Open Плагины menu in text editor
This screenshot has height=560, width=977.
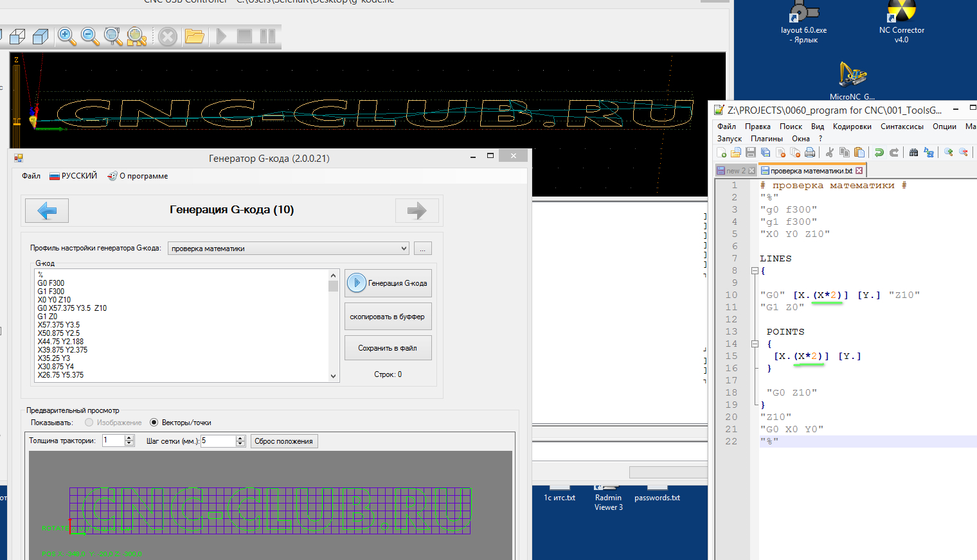tap(767, 139)
